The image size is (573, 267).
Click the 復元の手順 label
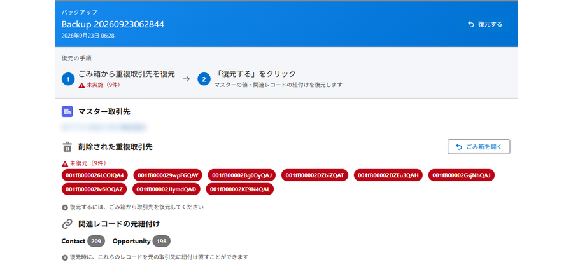76,58
